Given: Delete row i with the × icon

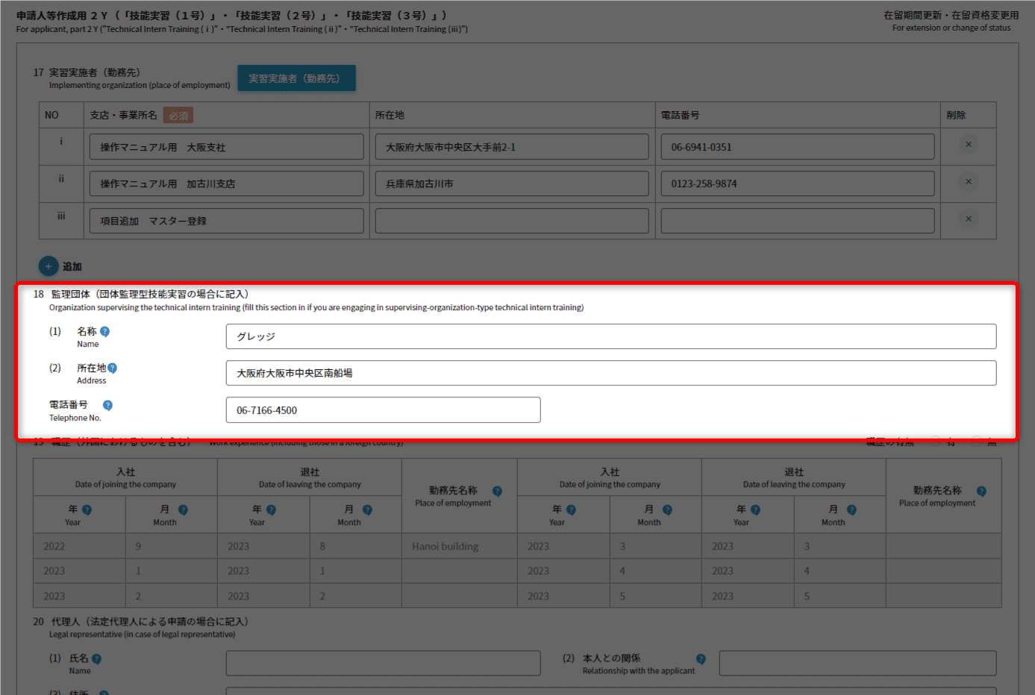Looking at the screenshot, I should click(x=968, y=145).
